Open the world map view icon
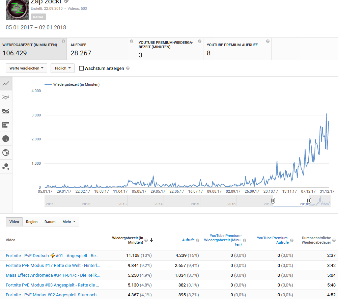 6,153
